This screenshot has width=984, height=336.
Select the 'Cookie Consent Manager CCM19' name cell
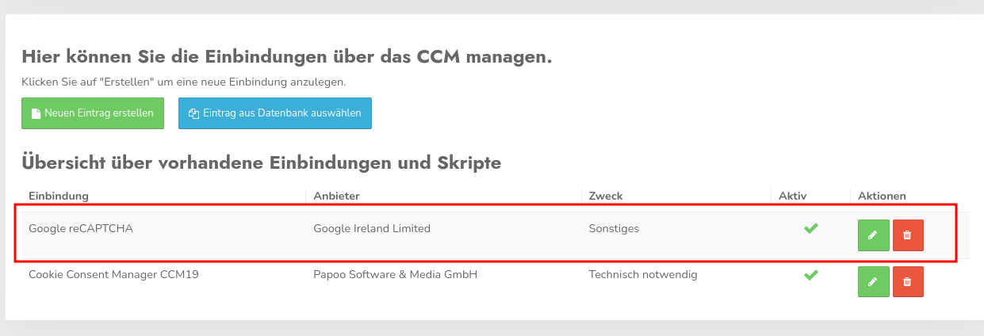pos(113,275)
